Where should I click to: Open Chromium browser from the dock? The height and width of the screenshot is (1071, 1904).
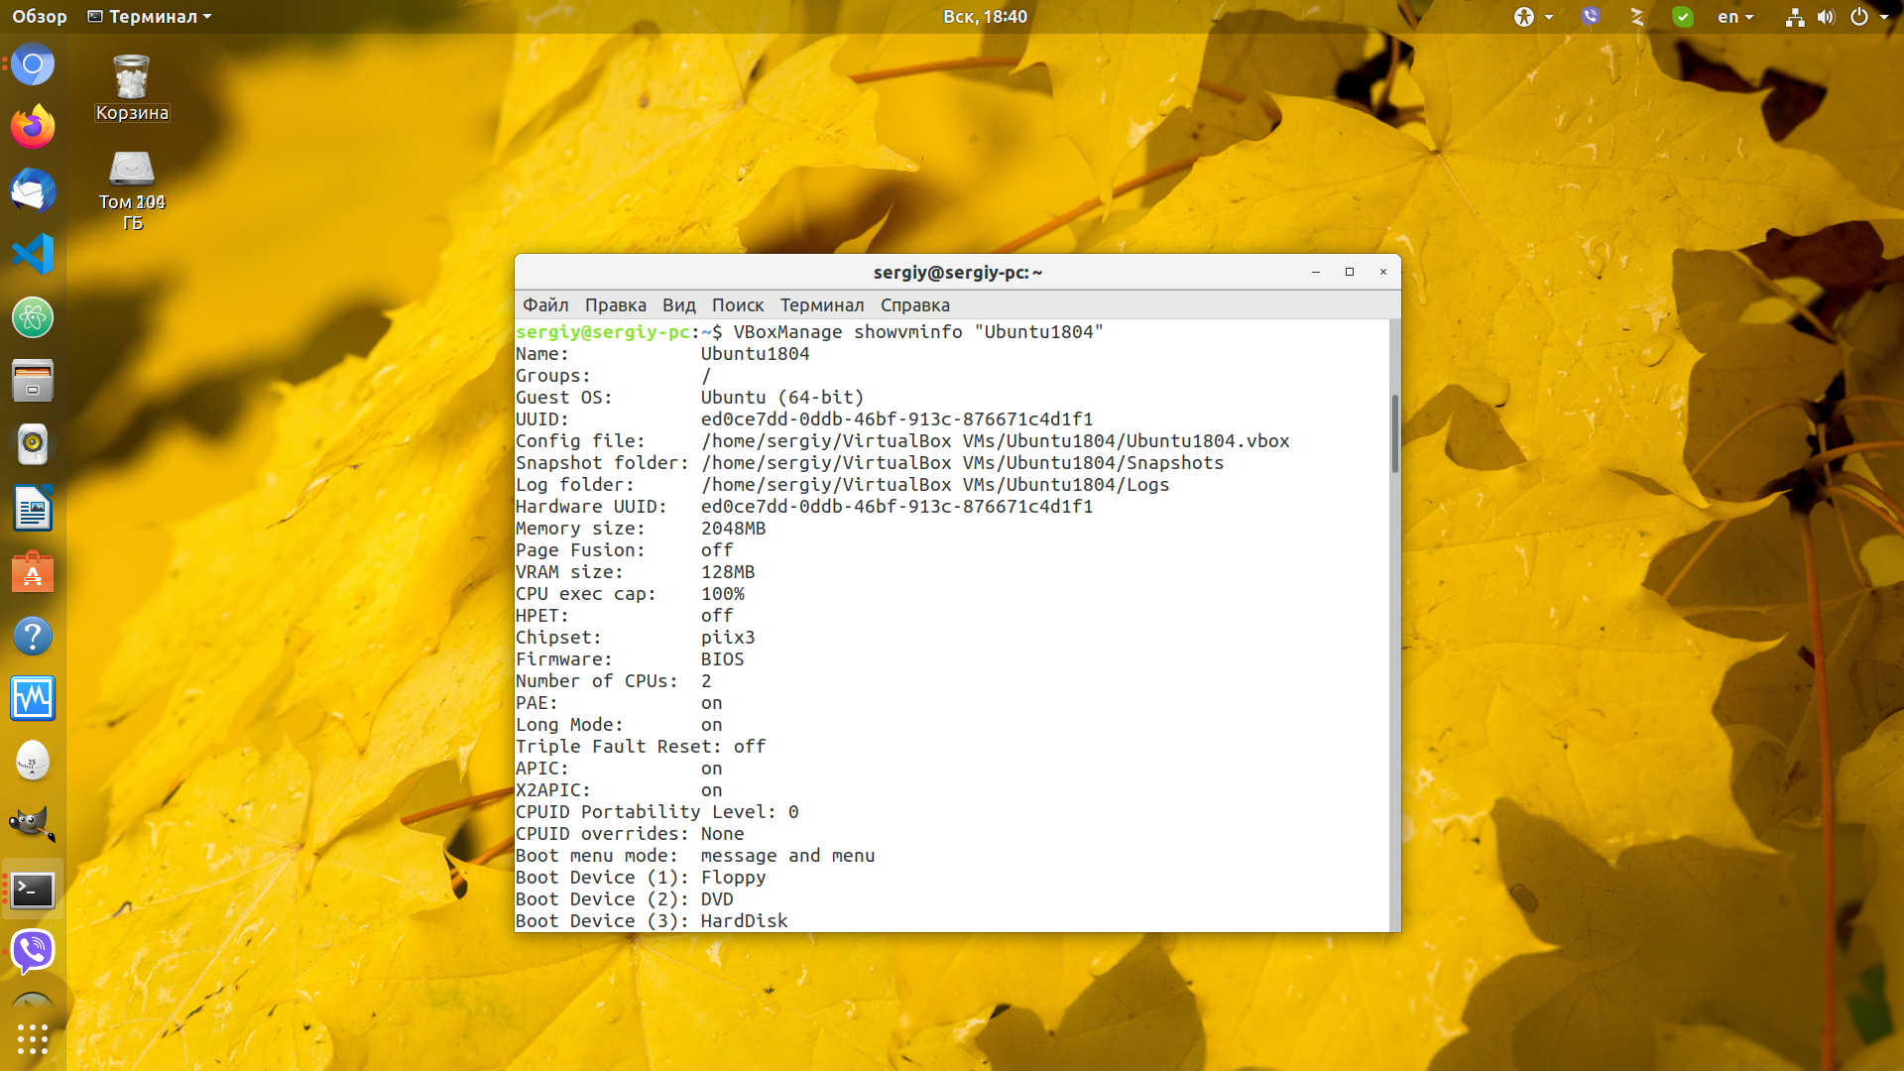(33, 64)
